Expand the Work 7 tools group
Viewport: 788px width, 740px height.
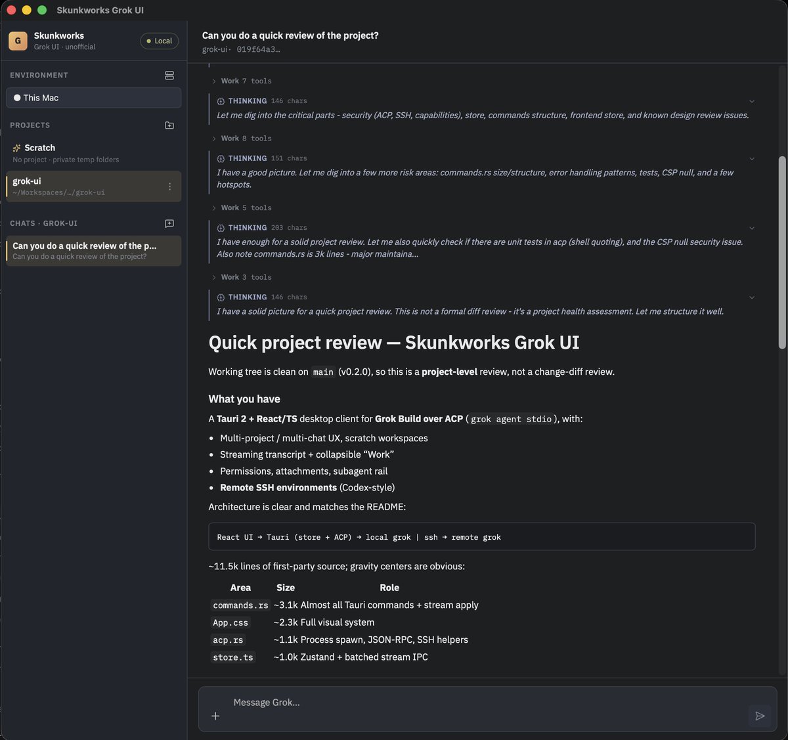point(241,81)
